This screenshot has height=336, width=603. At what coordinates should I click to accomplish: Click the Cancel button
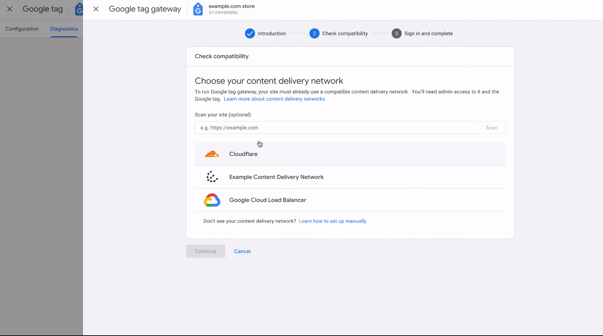[x=242, y=251]
